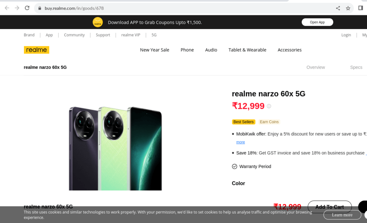Switch to the Overview tab

pyautogui.click(x=316, y=67)
